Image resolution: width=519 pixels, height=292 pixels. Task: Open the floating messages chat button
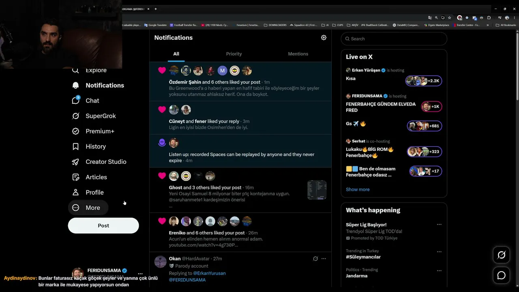click(502, 276)
